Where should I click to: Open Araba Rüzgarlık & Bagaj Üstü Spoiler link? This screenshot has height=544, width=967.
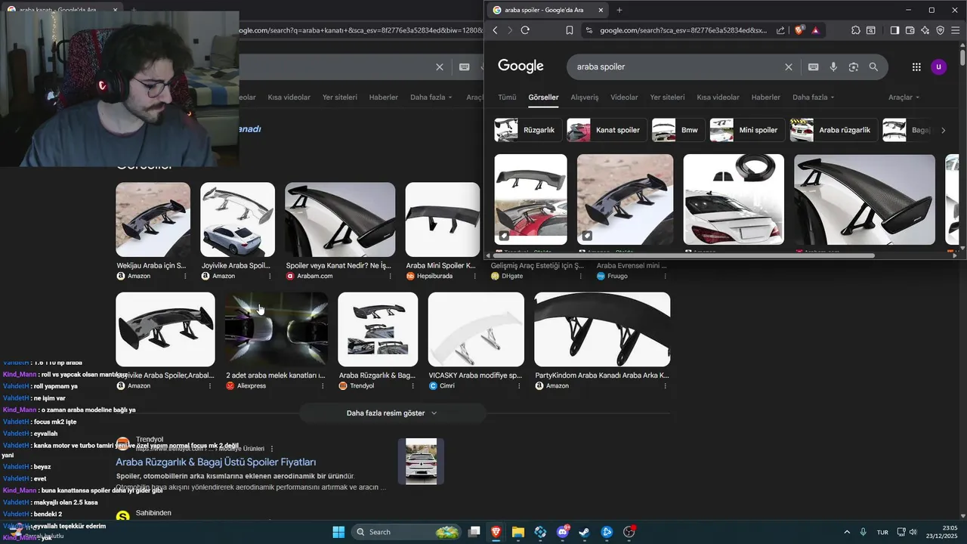coord(215,462)
